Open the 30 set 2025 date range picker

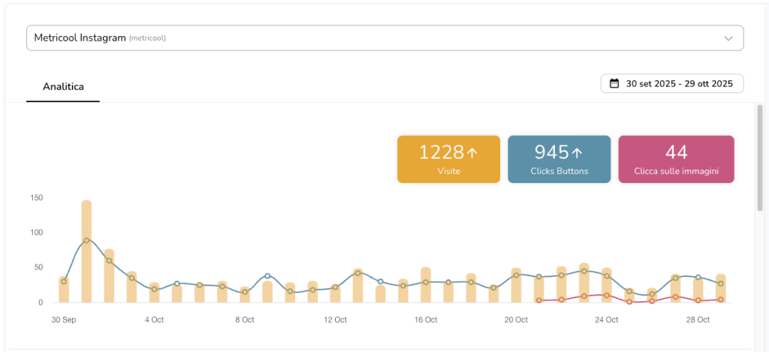[672, 83]
